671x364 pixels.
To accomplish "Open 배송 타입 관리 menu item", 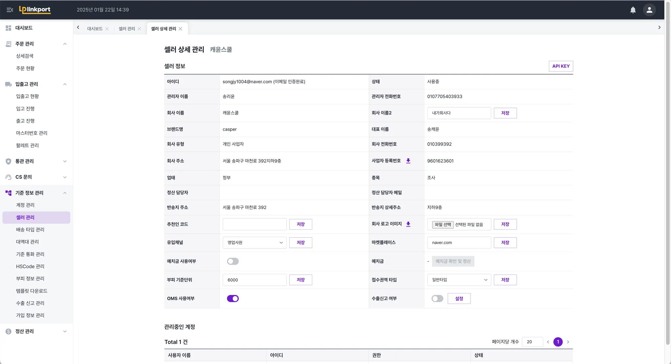I will (30, 230).
